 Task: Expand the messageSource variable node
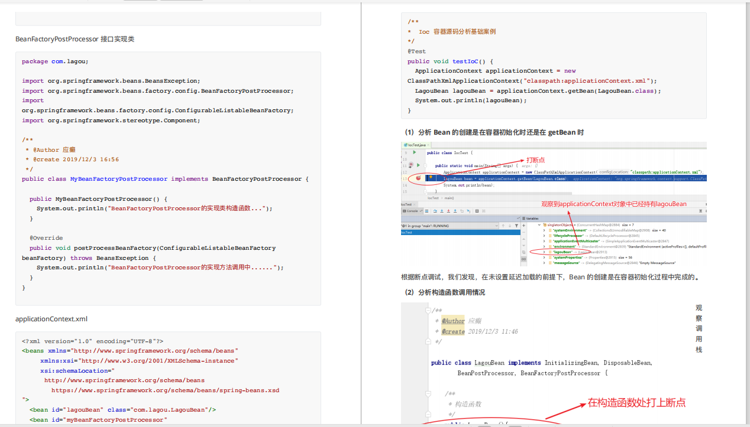544,263
